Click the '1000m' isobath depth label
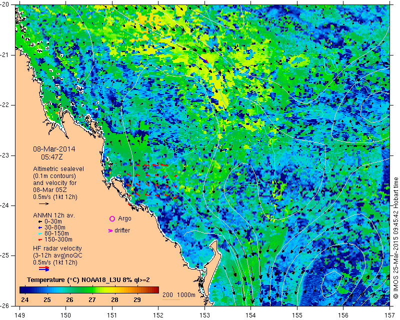 point(186,294)
